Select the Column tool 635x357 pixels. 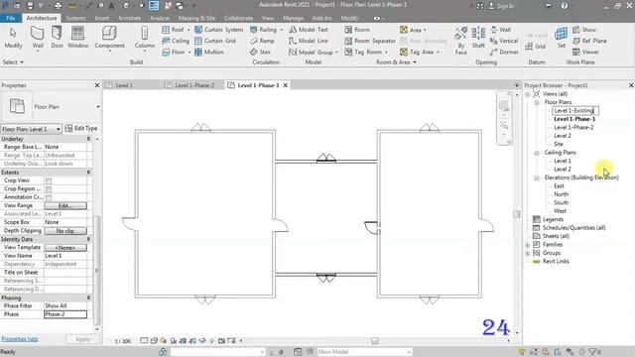[144, 38]
